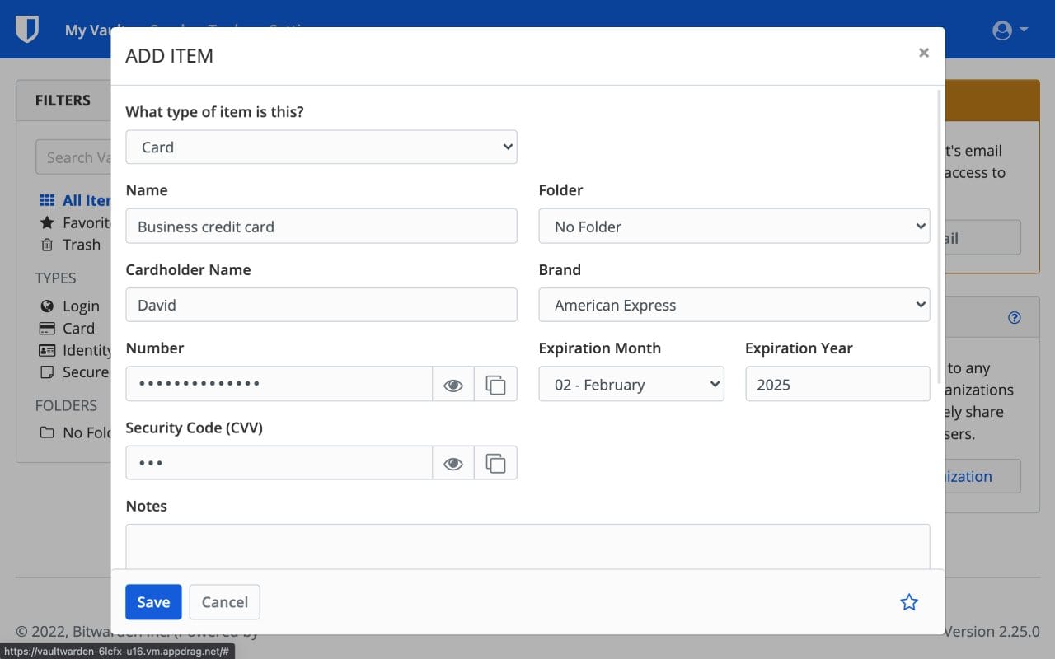The width and height of the screenshot is (1055, 659).
Task: Copy the security code (CVV)
Action: [x=495, y=464]
